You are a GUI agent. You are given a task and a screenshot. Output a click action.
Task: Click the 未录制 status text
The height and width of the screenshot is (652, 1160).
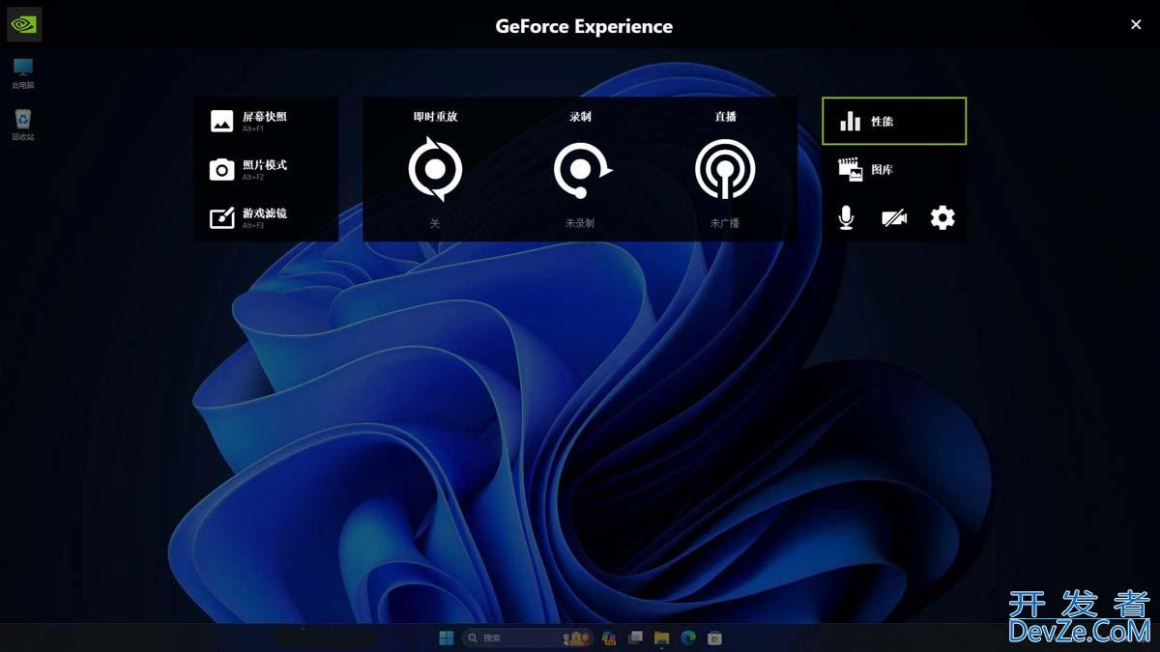pyautogui.click(x=580, y=223)
